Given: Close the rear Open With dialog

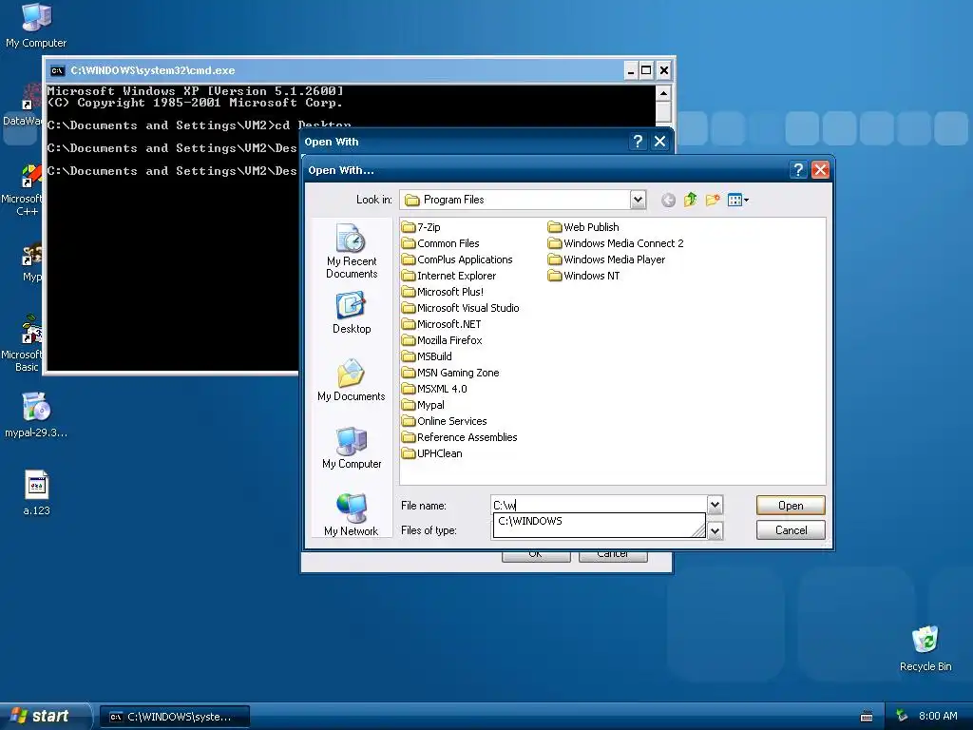Looking at the screenshot, I should click(659, 142).
